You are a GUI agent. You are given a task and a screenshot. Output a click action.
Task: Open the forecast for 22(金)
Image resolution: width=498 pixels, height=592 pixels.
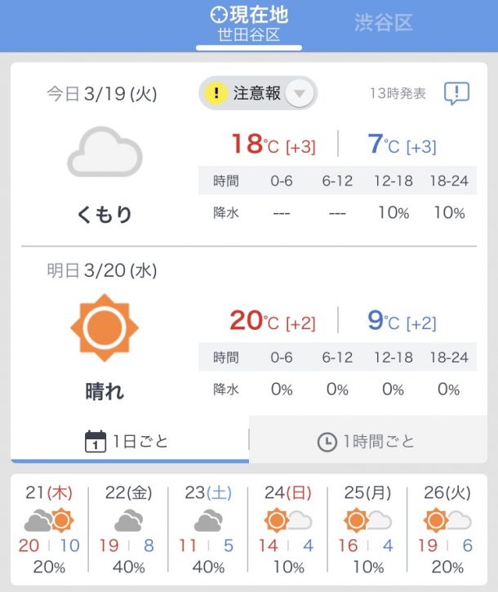[129, 529]
